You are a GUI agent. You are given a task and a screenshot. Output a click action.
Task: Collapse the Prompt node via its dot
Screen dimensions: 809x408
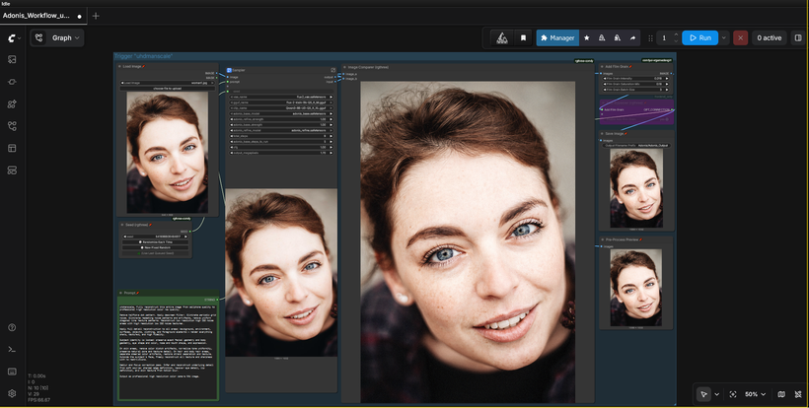point(120,293)
